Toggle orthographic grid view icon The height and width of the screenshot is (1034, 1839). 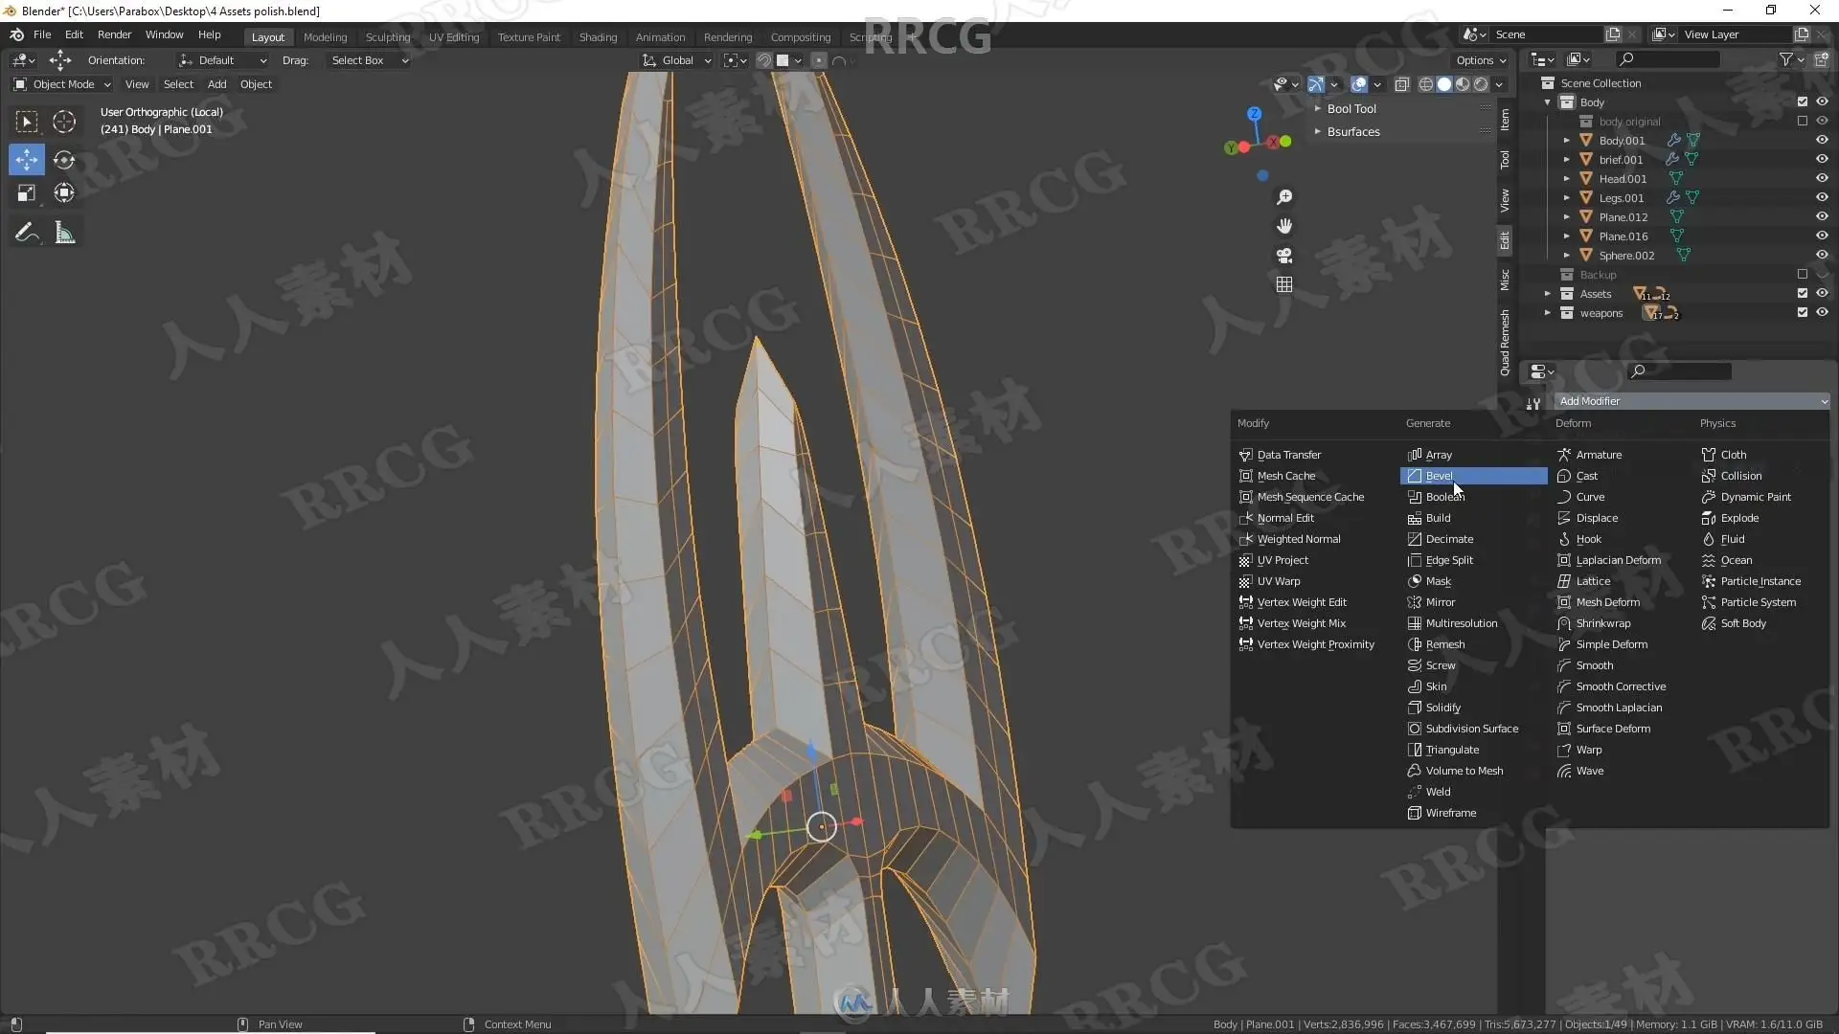click(x=1284, y=284)
